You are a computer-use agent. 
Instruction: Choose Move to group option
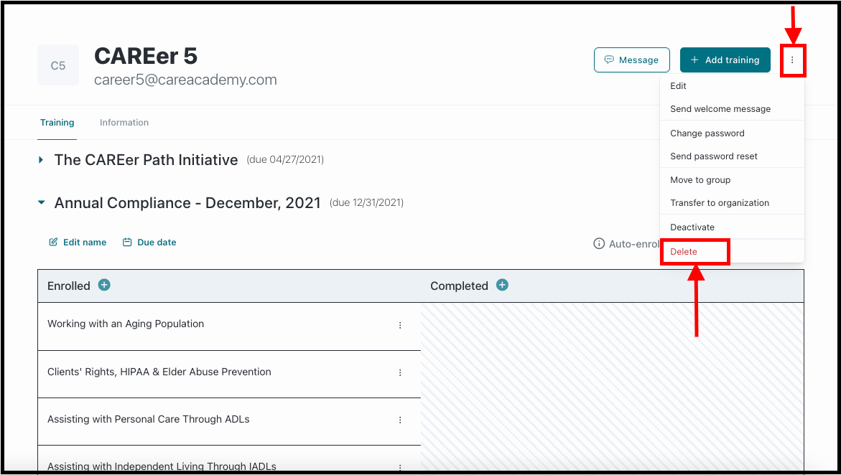coord(700,180)
